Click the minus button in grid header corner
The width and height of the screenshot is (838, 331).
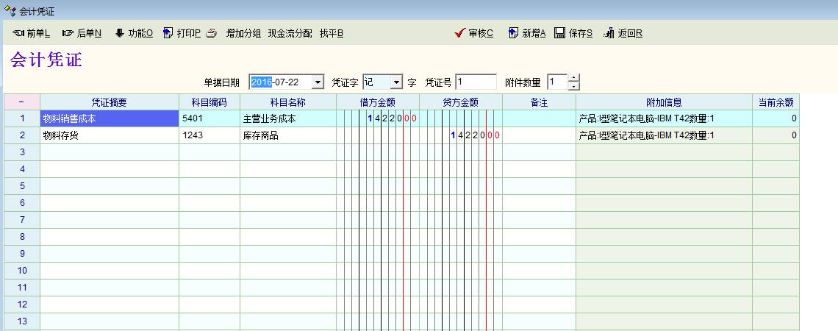[x=21, y=102]
